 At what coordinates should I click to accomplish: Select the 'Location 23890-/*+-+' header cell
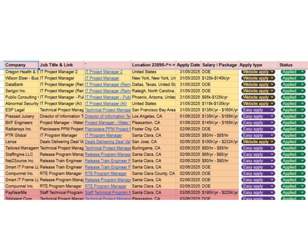coord(153,65)
